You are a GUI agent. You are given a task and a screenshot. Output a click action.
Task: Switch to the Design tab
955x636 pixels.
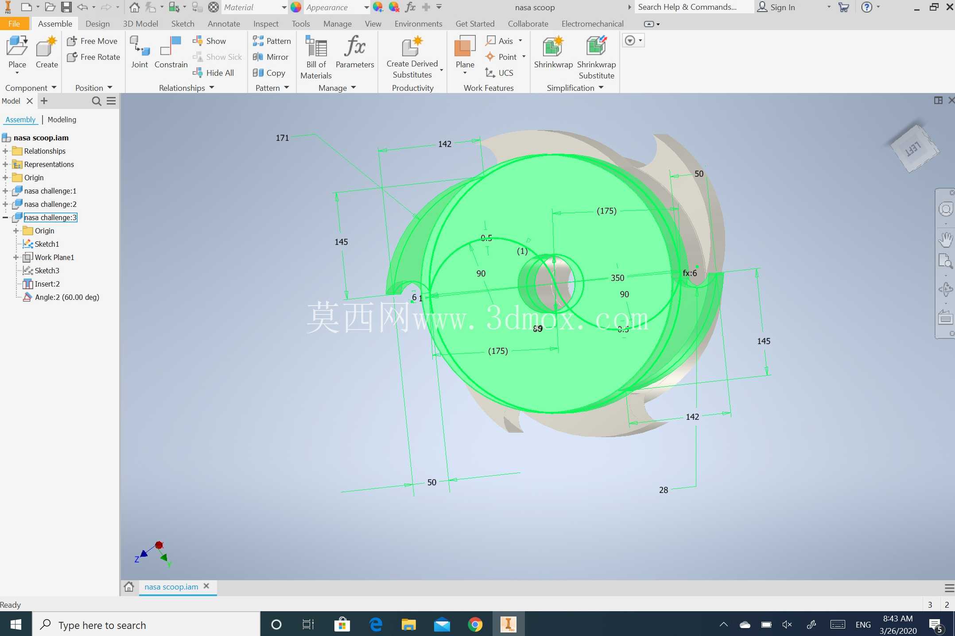[x=97, y=23]
